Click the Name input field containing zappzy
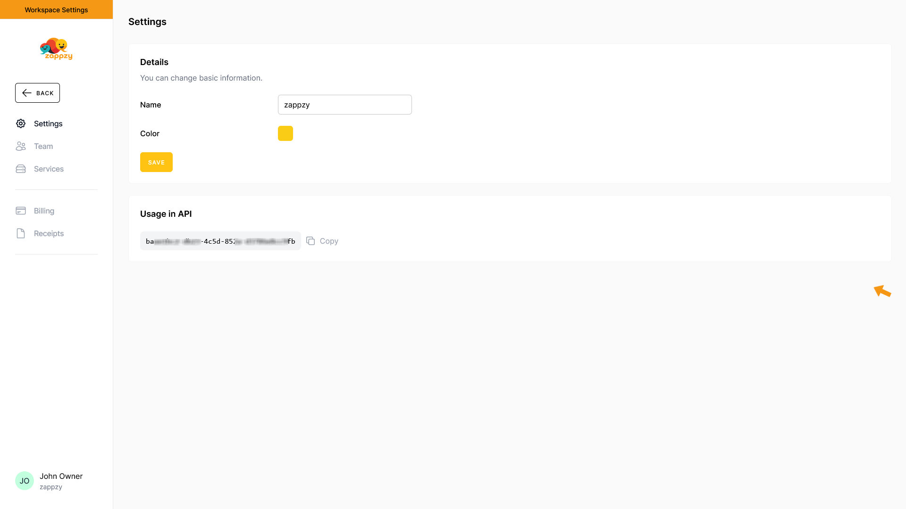Screen dimensions: 906x509 click(344, 105)
